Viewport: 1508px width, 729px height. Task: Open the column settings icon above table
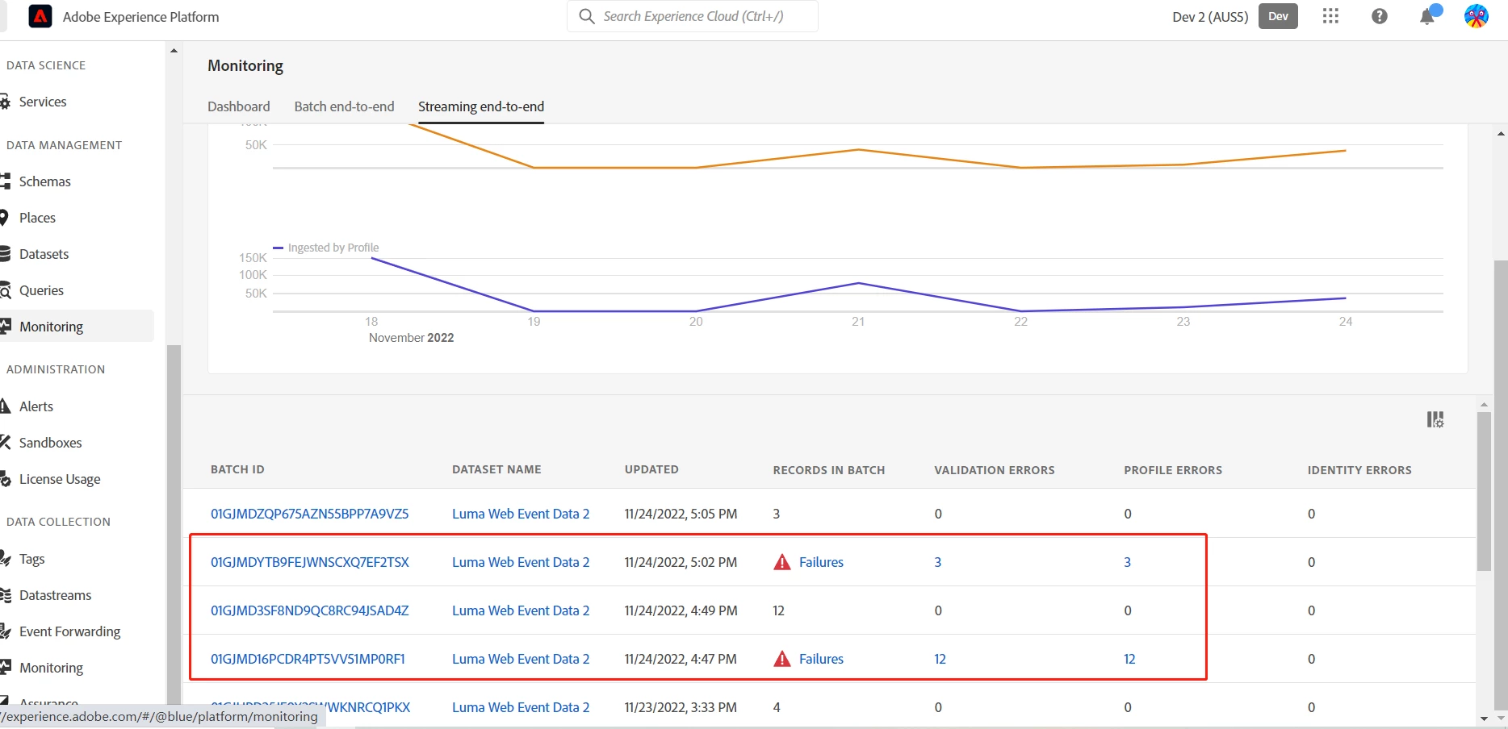tap(1435, 419)
